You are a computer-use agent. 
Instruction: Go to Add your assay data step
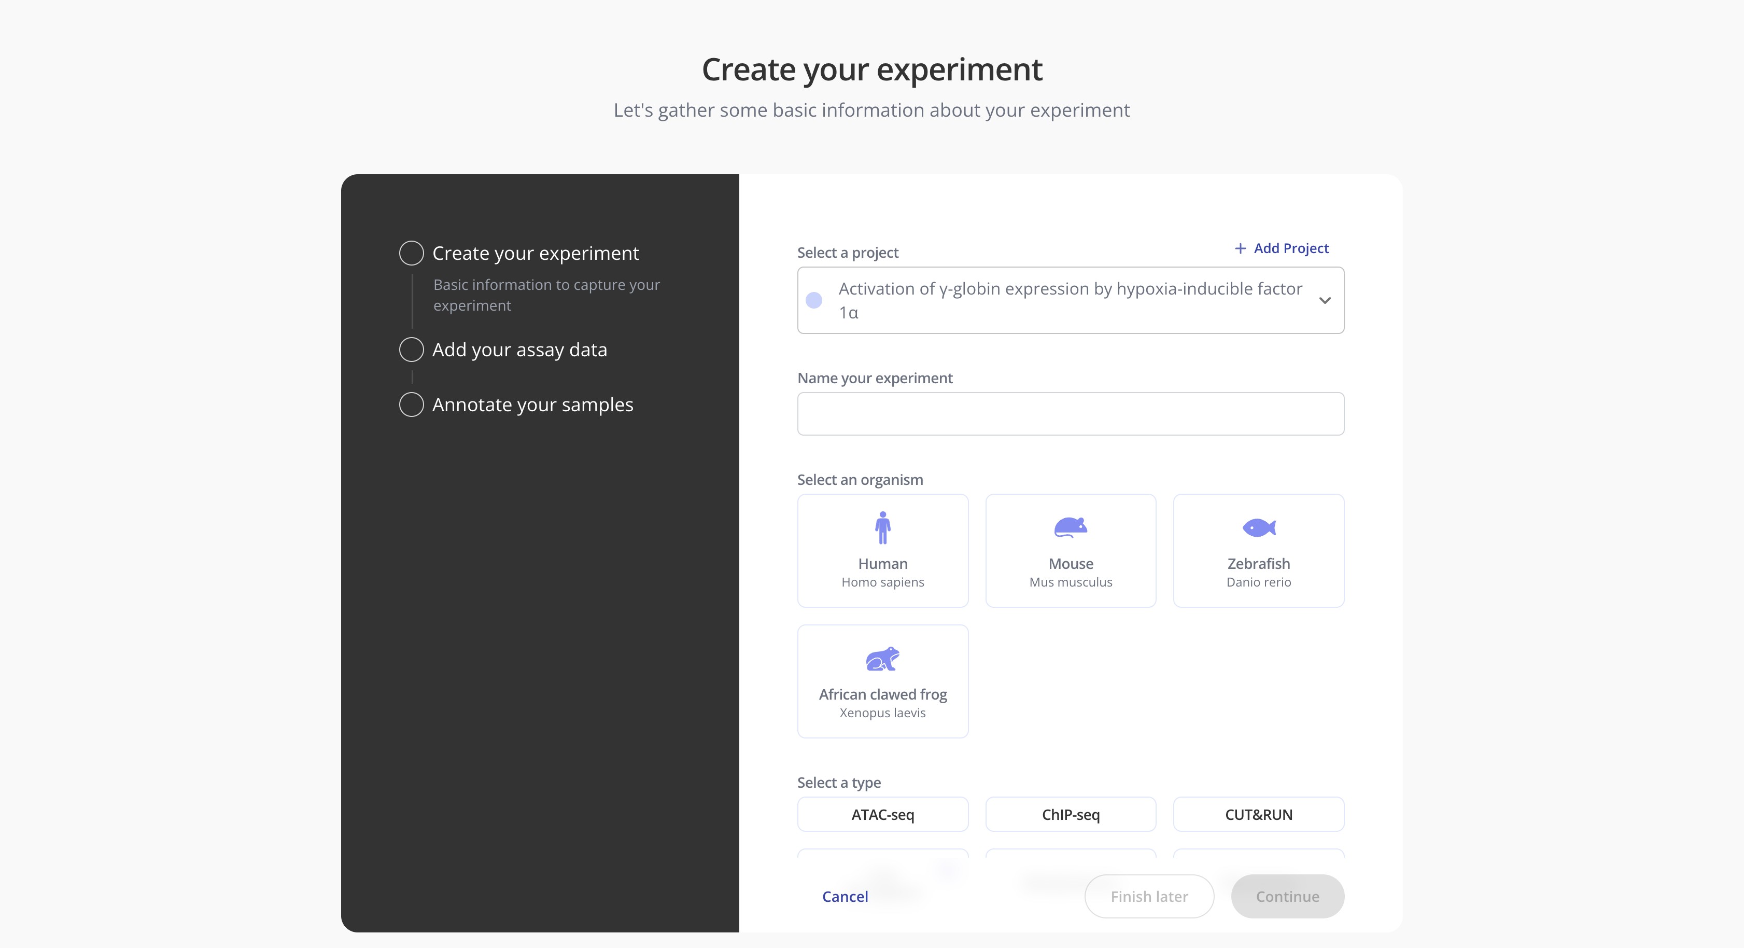(x=519, y=350)
